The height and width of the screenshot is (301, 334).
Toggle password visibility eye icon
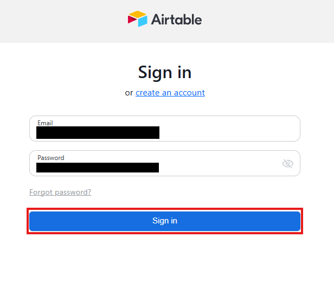pyautogui.click(x=288, y=163)
